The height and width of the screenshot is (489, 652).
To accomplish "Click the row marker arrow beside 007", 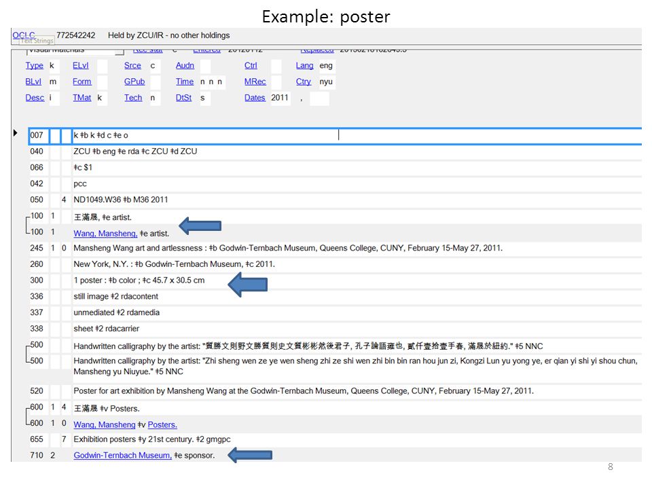I will click(x=16, y=133).
